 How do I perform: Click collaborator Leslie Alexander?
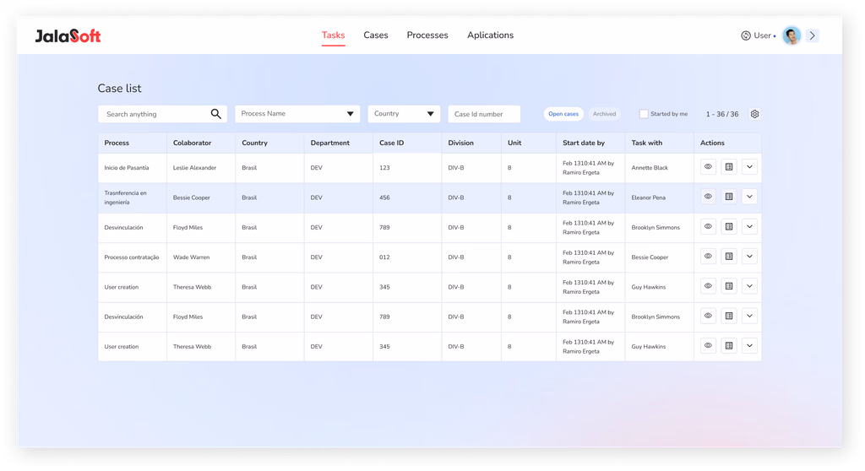click(x=194, y=168)
